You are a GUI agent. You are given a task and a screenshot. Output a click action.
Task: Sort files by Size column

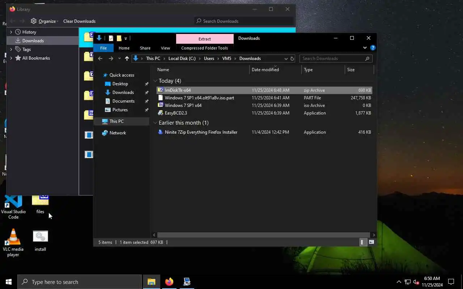click(x=359, y=70)
